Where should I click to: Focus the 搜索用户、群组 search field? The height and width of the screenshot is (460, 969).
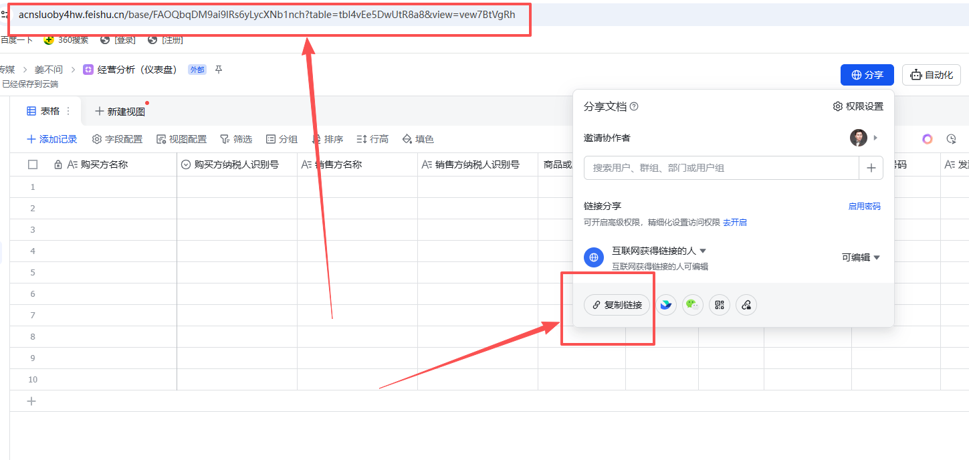[721, 168]
